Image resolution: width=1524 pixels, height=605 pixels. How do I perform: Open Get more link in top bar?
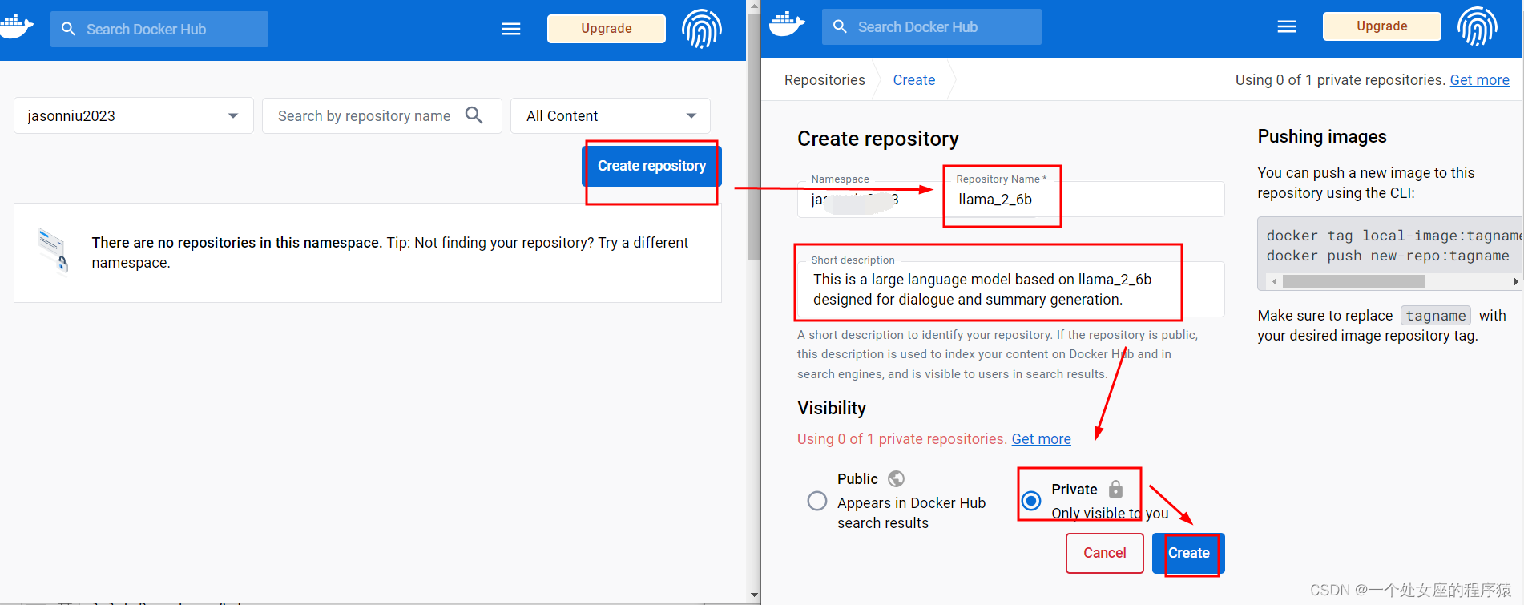coord(1479,80)
